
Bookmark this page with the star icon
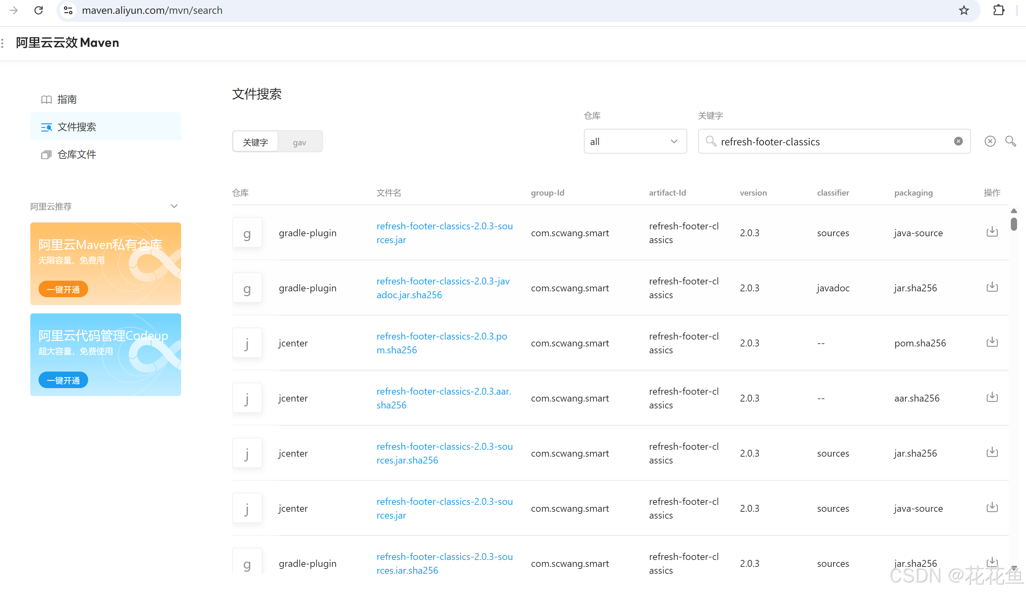964,10
